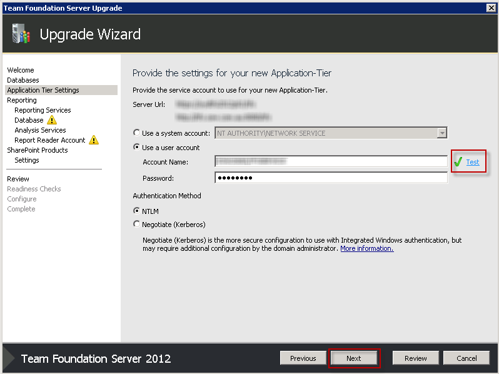The height and width of the screenshot is (374, 499).
Task: Focus the Account Name input field
Action: [331, 161]
